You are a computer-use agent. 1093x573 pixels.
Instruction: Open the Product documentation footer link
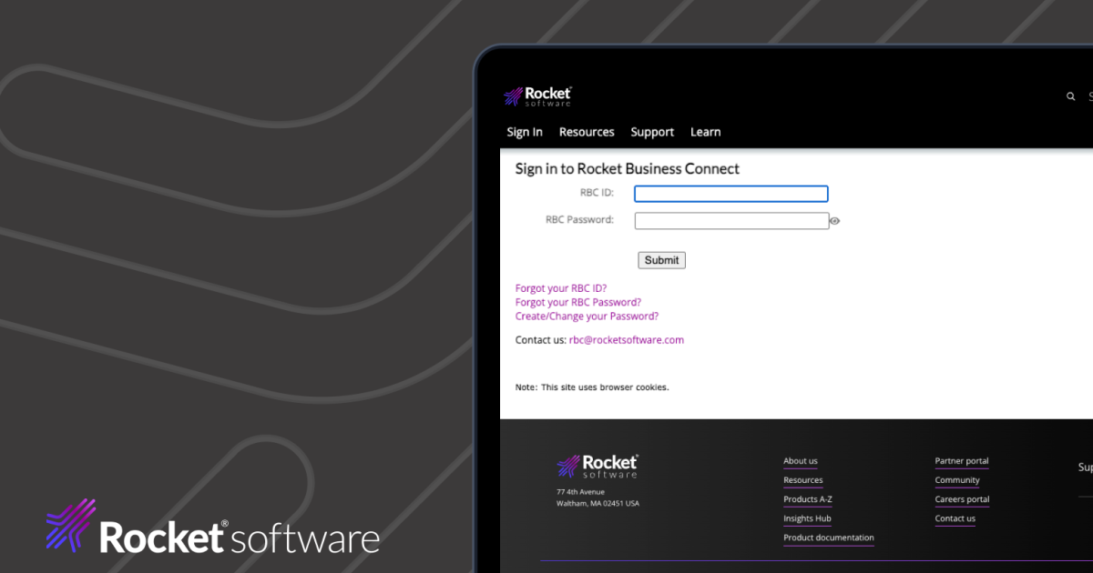point(829,538)
